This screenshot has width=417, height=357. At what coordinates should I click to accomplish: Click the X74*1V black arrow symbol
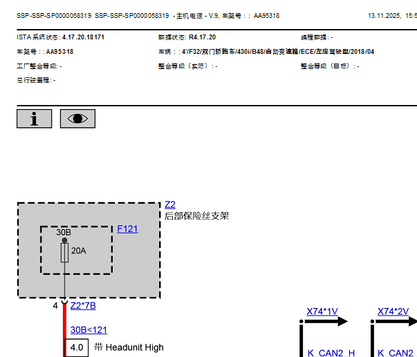click(326, 321)
